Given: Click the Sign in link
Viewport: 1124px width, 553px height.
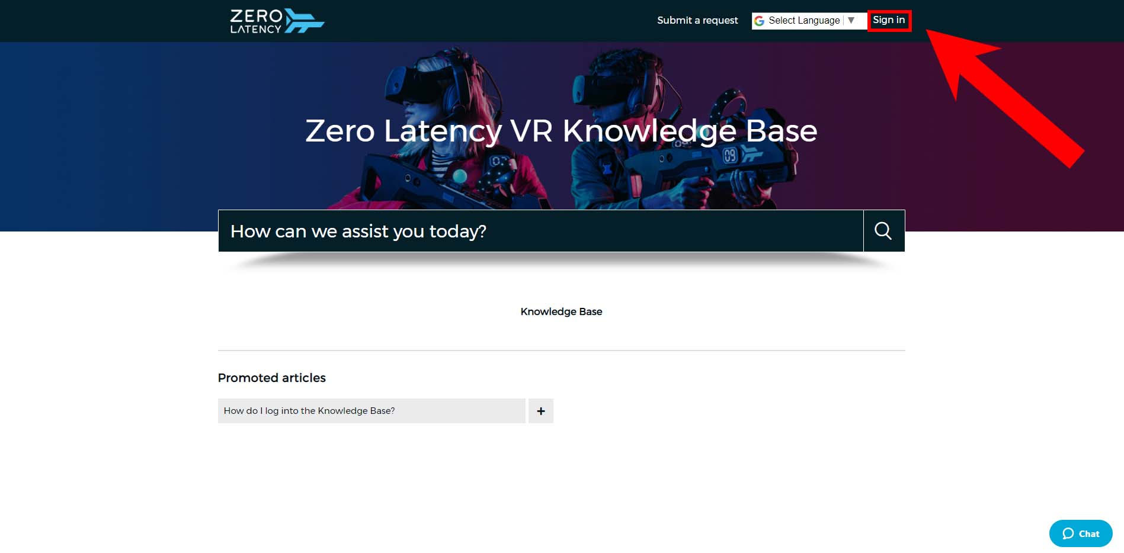Looking at the screenshot, I should 889,20.
